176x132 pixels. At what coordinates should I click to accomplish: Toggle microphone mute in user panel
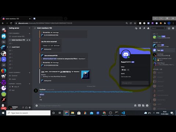pyautogui.click(x=23, y=107)
